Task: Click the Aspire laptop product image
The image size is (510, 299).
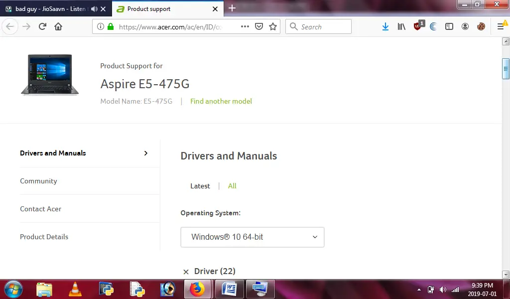Action: tap(50, 75)
